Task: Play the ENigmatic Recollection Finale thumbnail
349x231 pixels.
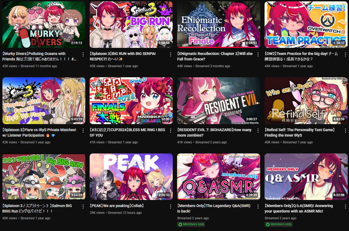Action: (218, 24)
